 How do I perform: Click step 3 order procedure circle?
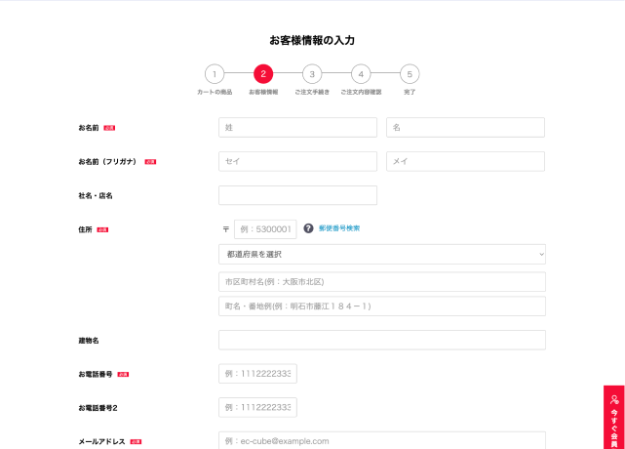click(x=312, y=74)
